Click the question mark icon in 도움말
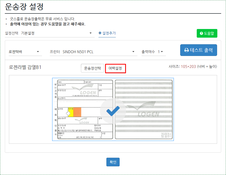 pos(201,33)
